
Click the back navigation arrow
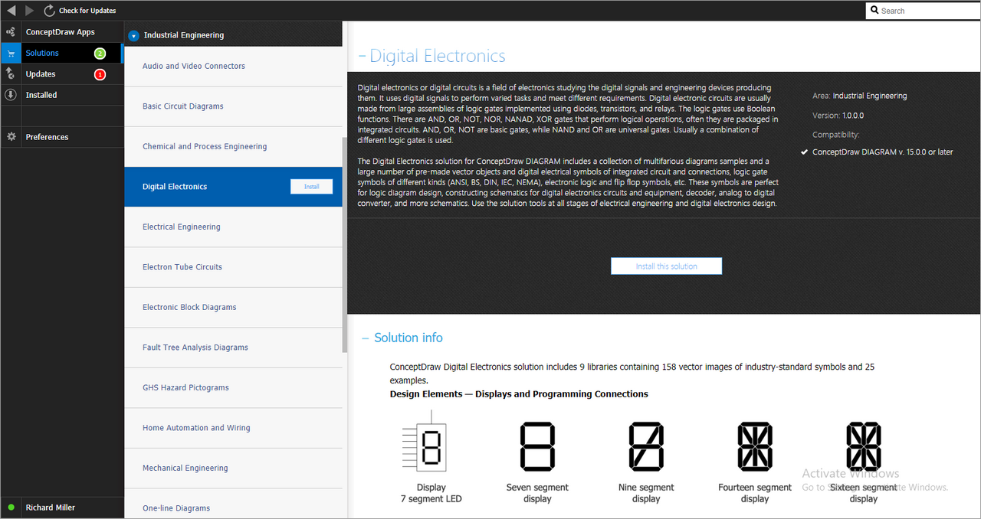coord(11,11)
